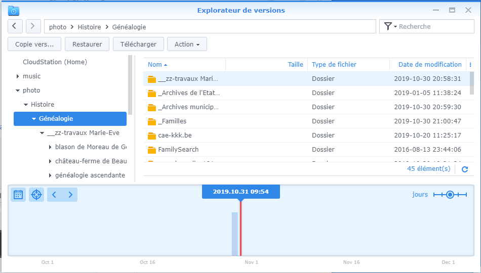Select the _Familles folder row name
This screenshot has width=481, height=273.
click(172, 121)
